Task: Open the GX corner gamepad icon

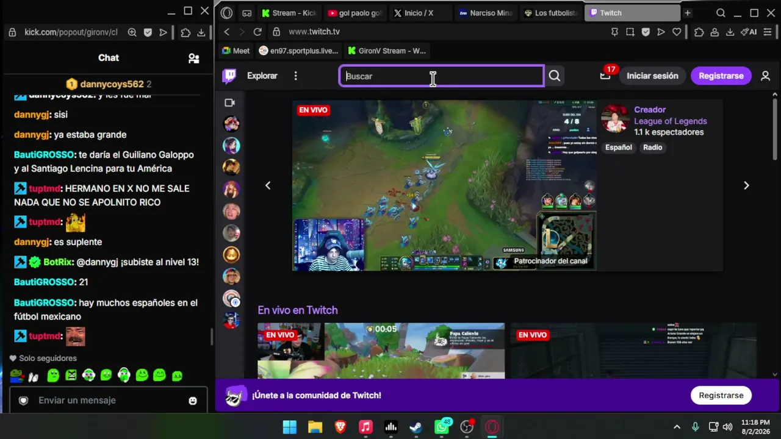Action: 247,13
